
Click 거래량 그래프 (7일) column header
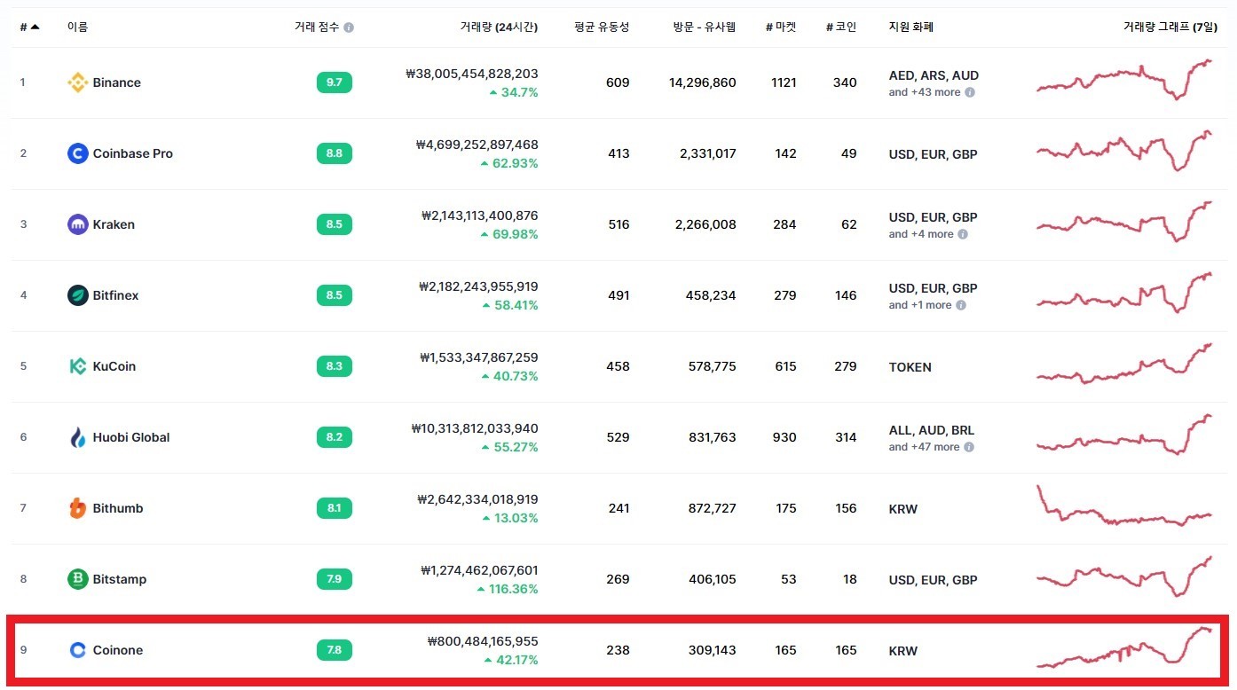pyautogui.click(x=1170, y=27)
